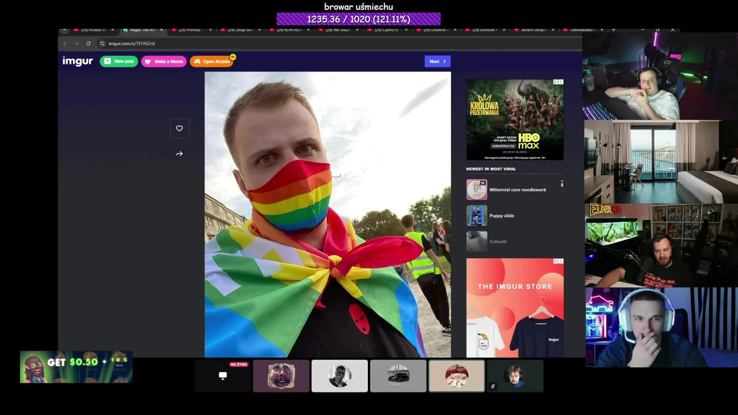This screenshot has width=738, height=415.
Task: Select the long-haired man participant tile
Action: [515, 376]
